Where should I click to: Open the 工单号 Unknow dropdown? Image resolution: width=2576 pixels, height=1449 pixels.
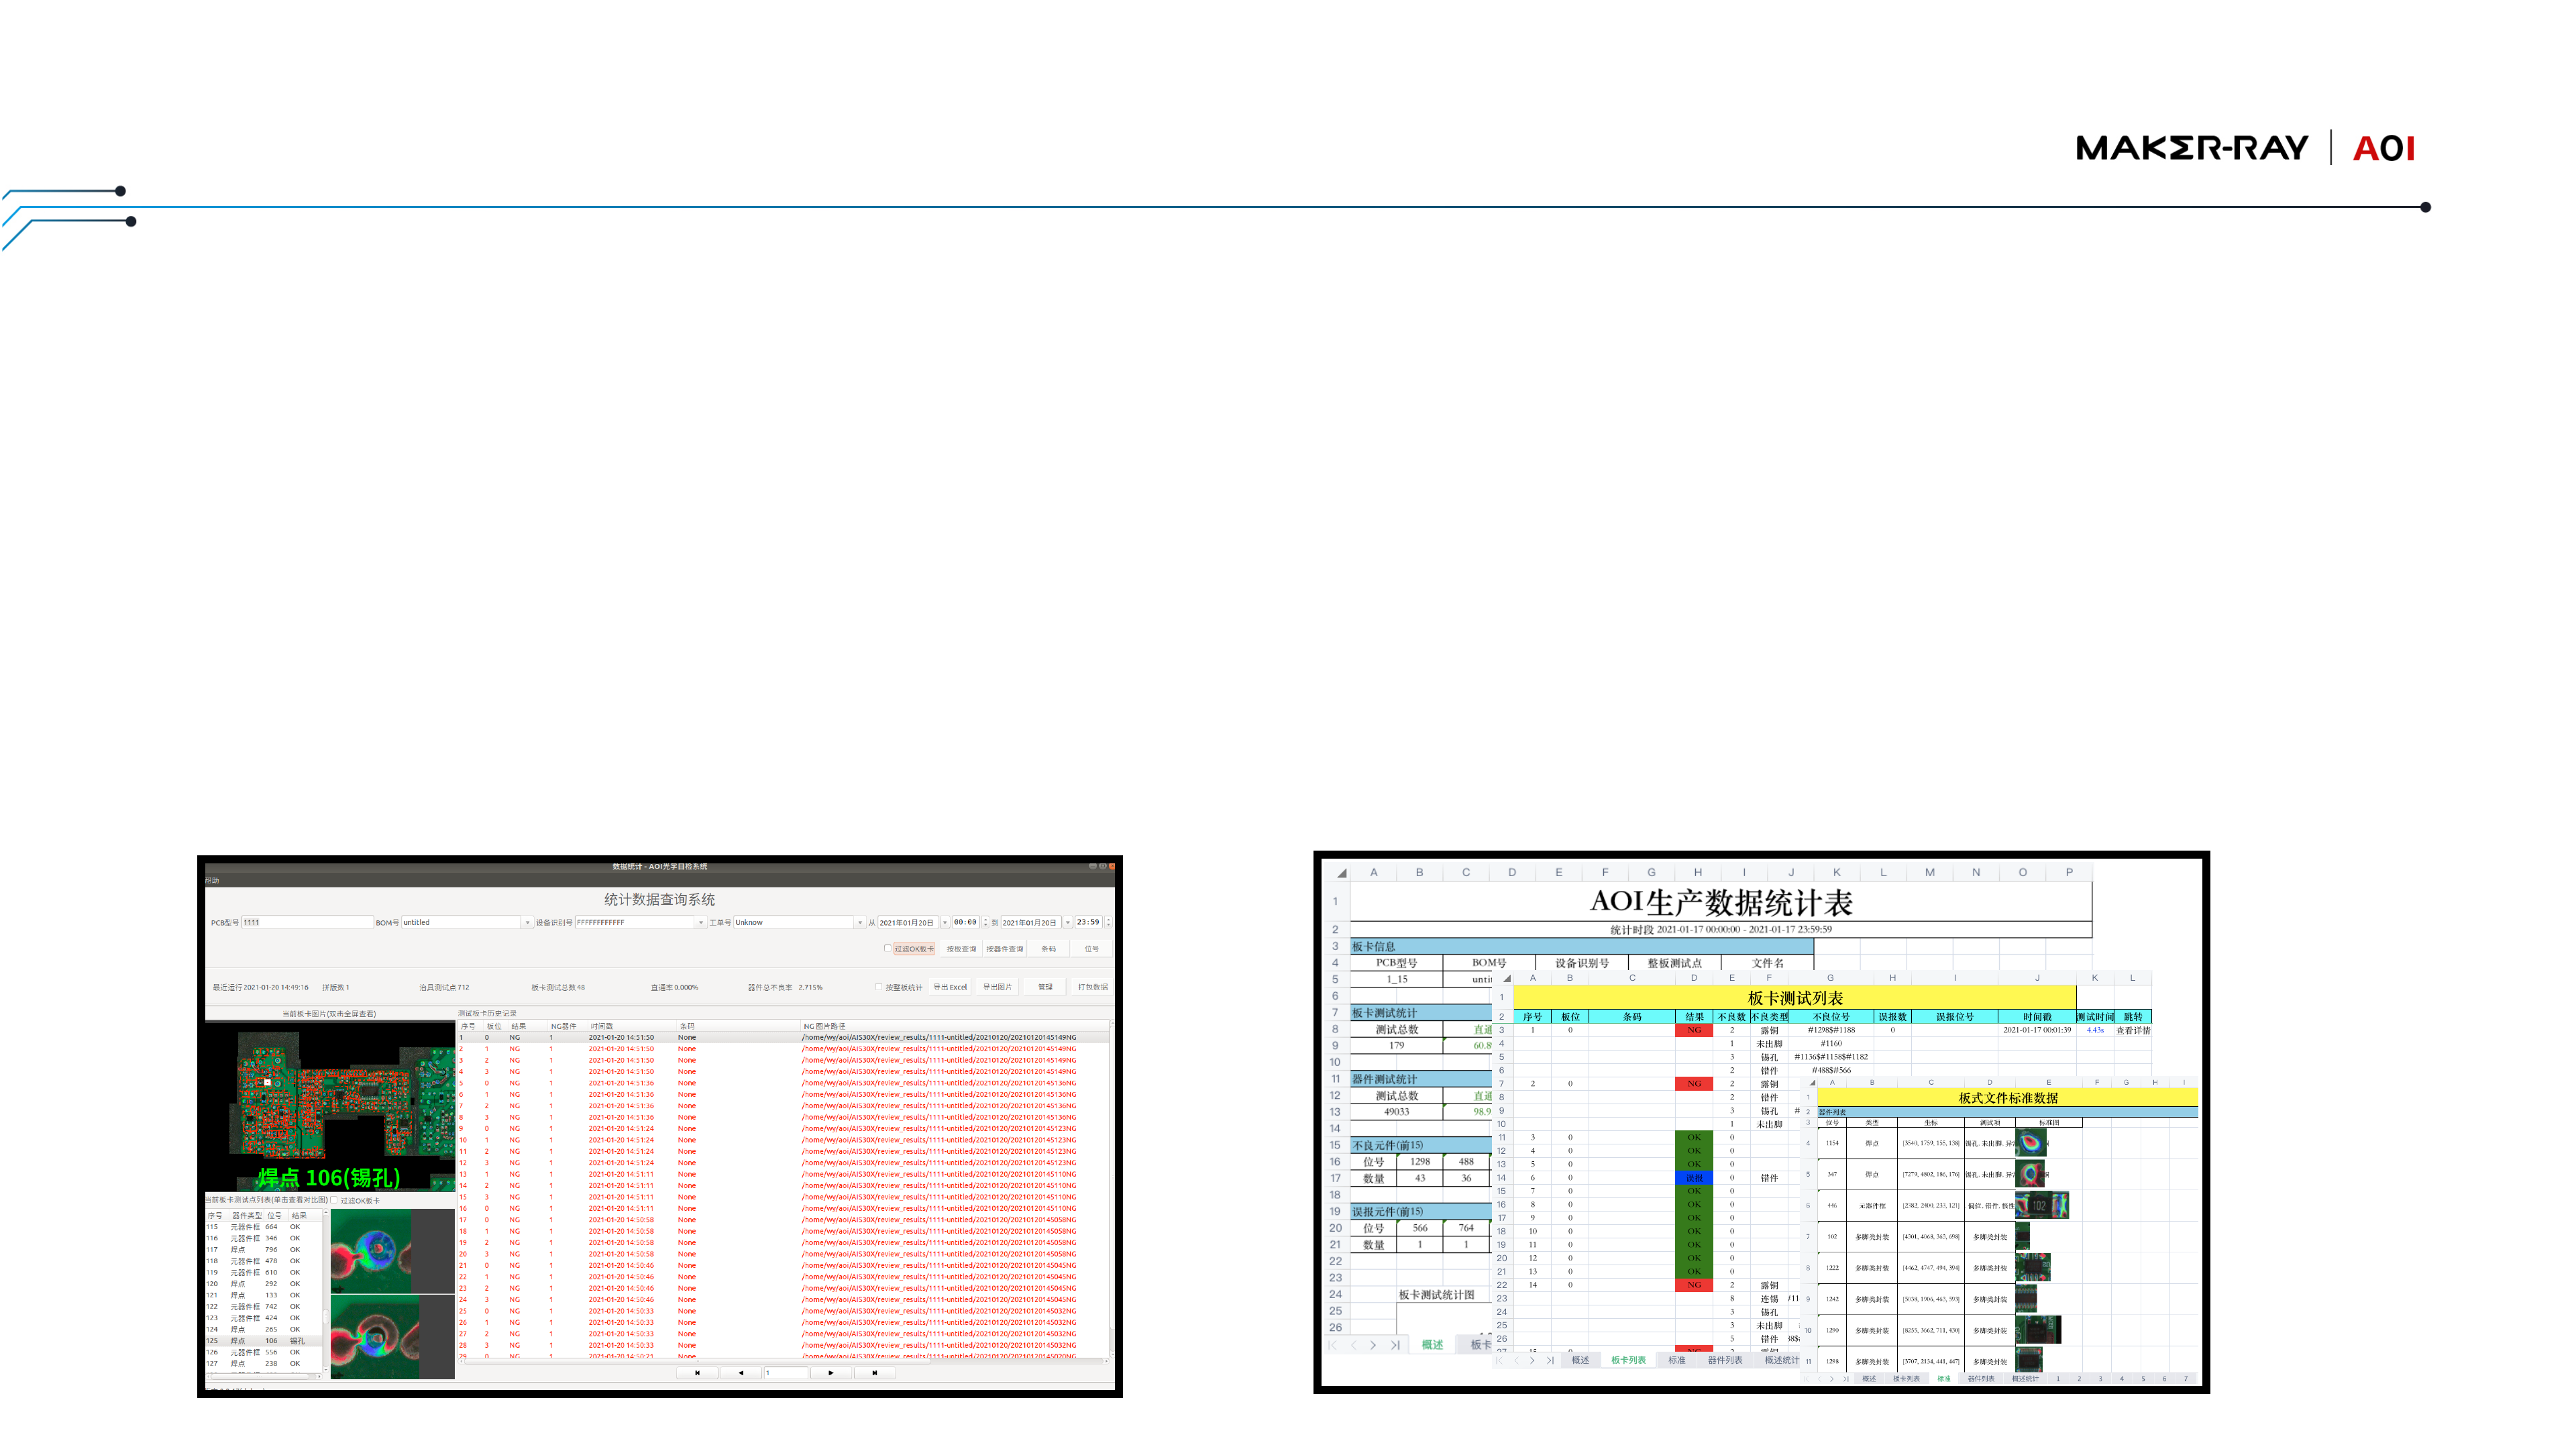859,922
